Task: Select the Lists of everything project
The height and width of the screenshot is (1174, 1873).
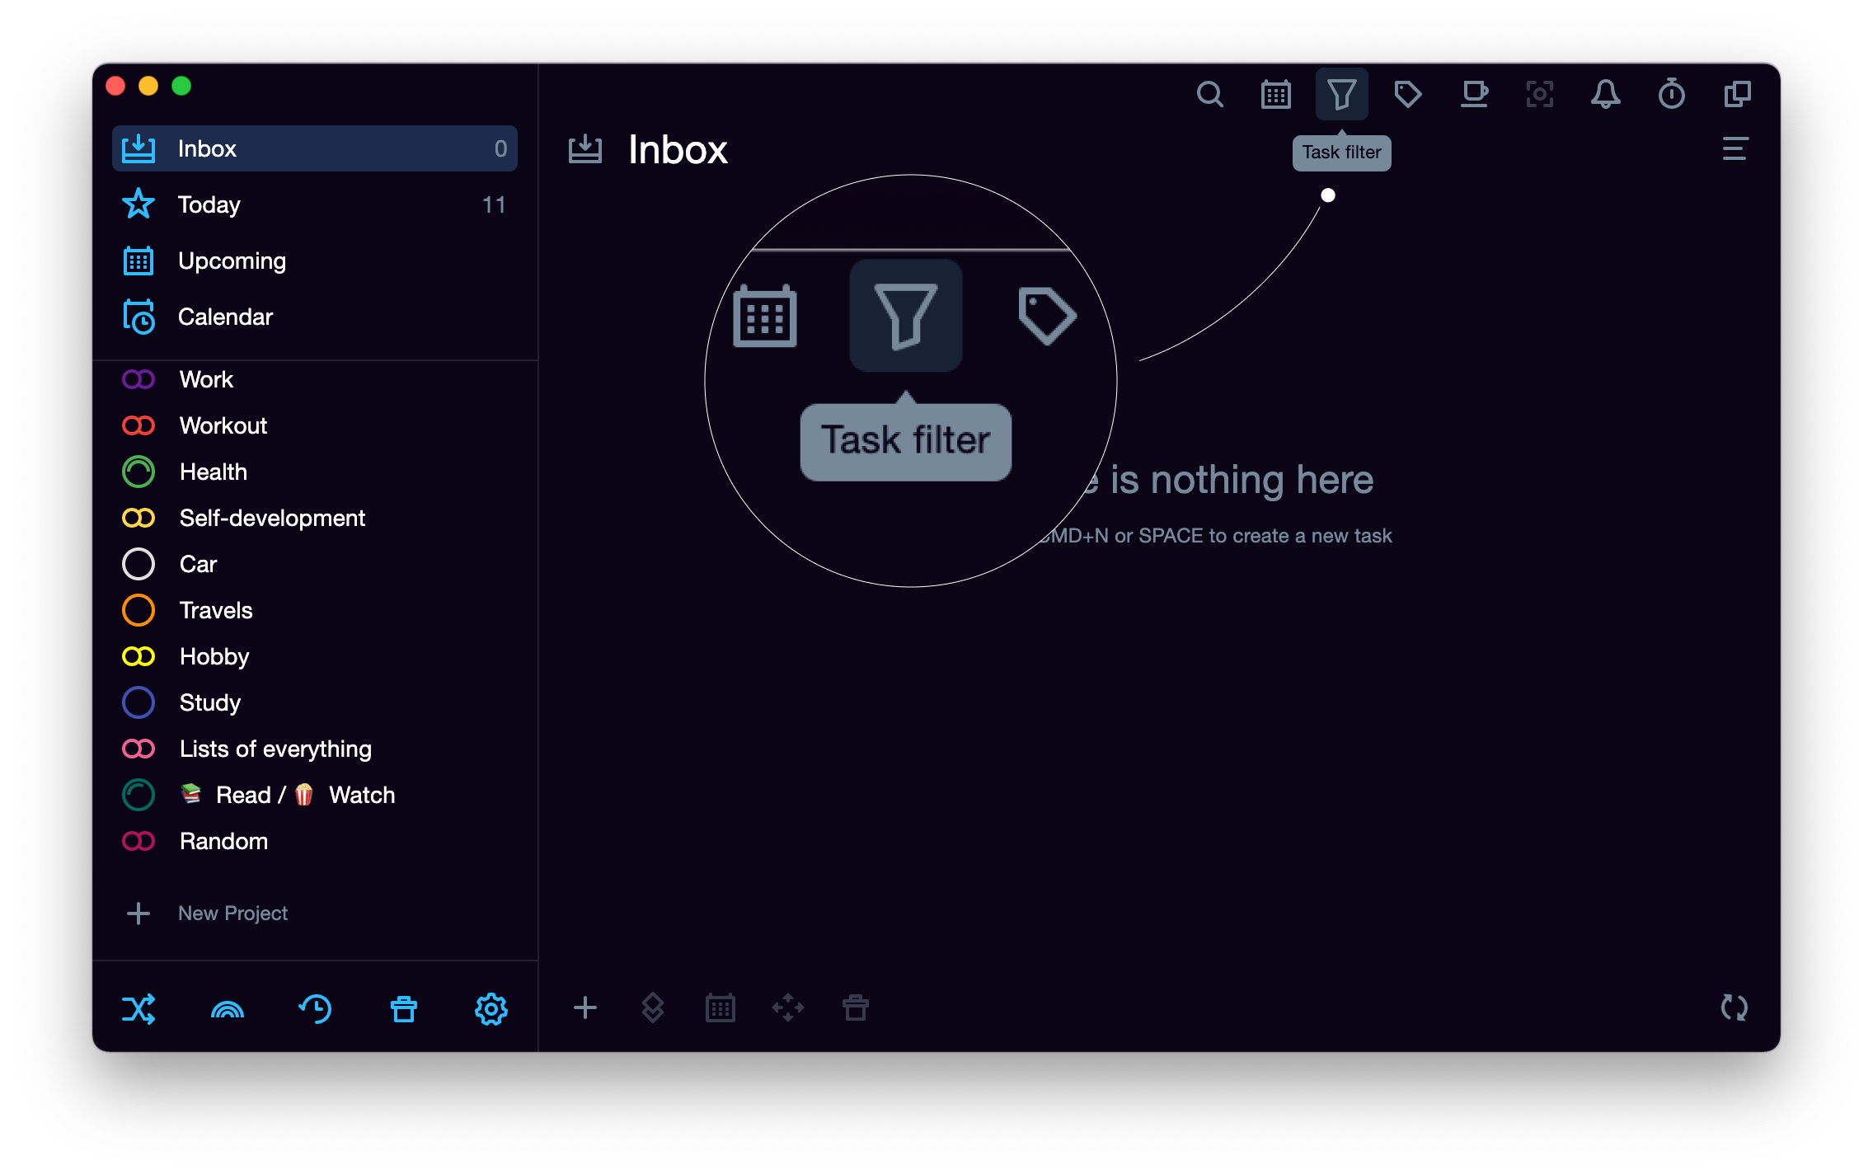Action: pyautogui.click(x=275, y=749)
